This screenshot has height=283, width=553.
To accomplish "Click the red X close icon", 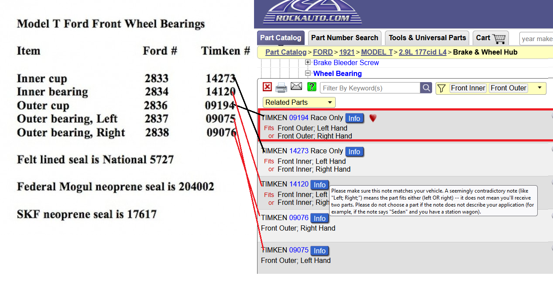I will pos(267,87).
